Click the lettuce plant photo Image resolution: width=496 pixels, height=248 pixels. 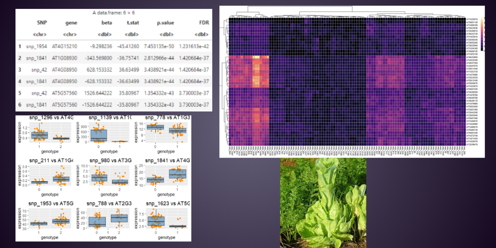click(x=324, y=201)
